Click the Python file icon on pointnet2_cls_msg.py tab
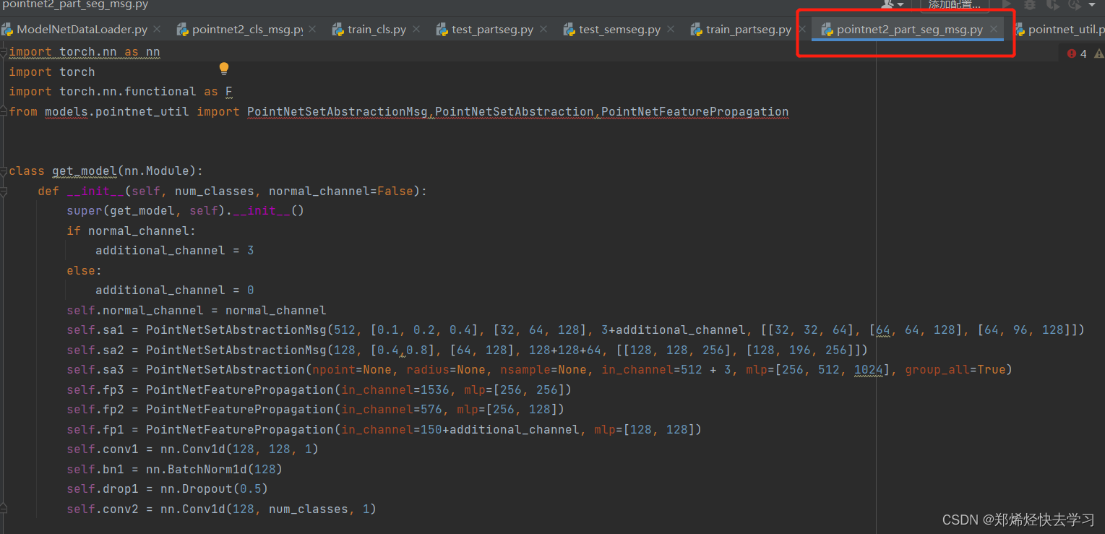1105x534 pixels. pyautogui.click(x=182, y=30)
